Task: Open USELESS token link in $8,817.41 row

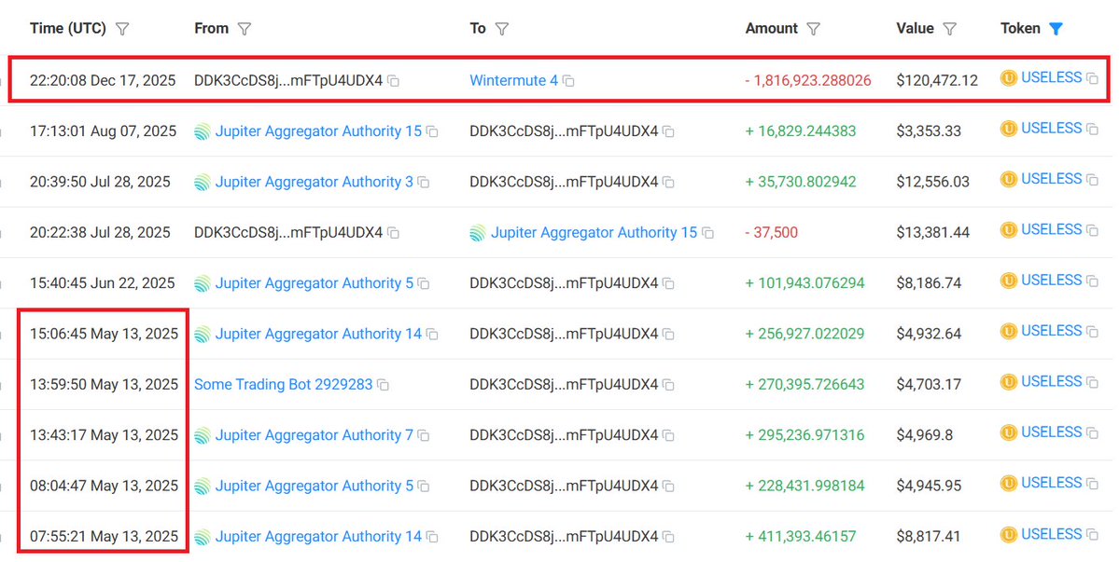Action: tap(1051, 533)
